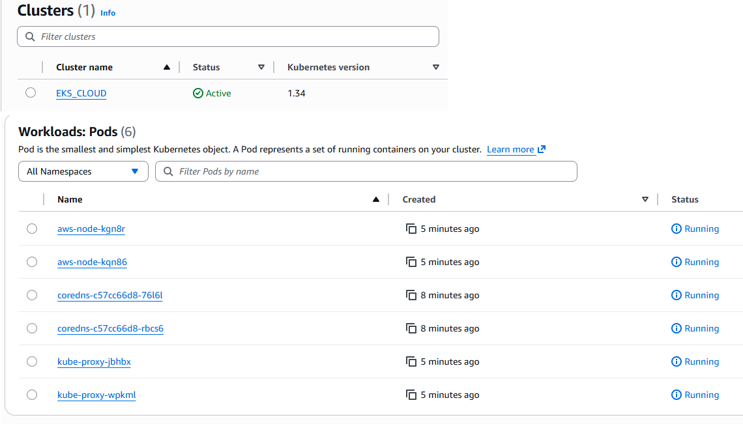Select radio button for aws-node-kgn8r pod
The height and width of the screenshot is (424, 743).
(x=32, y=229)
